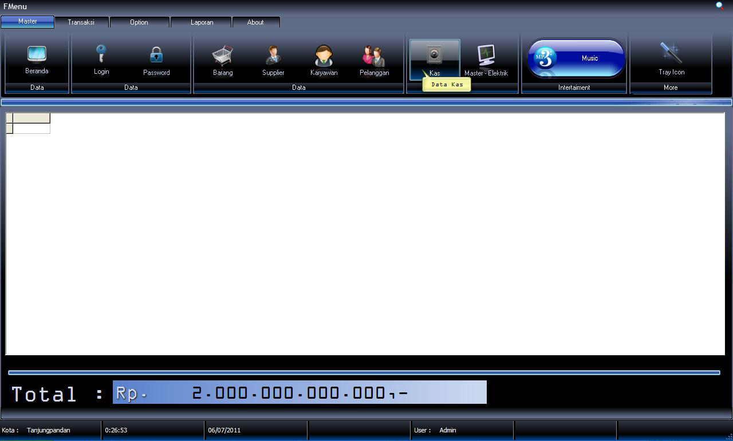This screenshot has width=733, height=441.
Task: Open Barang using the shopping cart icon
Action: tap(222, 55)
